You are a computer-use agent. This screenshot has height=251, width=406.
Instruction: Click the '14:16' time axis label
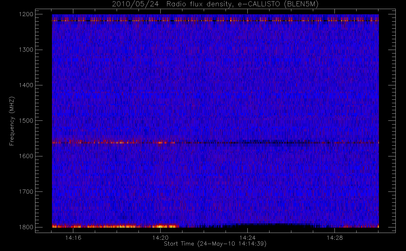click(x=73, y=238)
